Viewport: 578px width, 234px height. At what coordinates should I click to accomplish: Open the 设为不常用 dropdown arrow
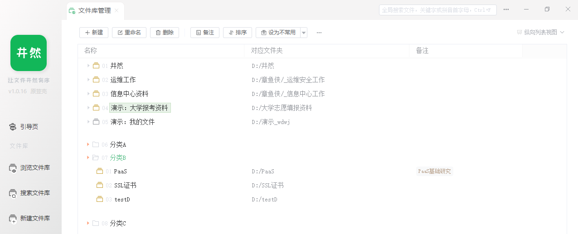tap(304, 33)
